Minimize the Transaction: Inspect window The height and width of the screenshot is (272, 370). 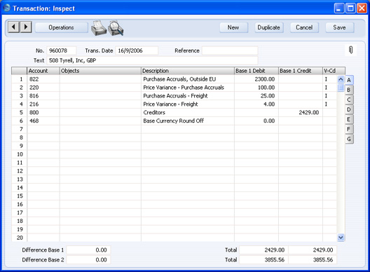339,8
